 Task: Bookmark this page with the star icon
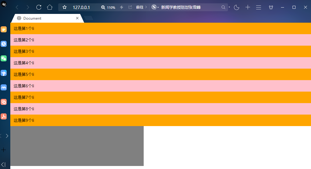click(x=65, y=7)
